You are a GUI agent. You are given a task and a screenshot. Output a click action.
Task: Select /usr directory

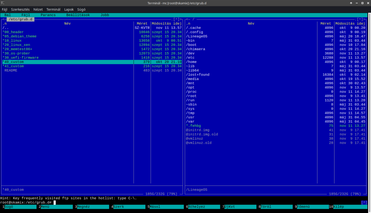275,117
